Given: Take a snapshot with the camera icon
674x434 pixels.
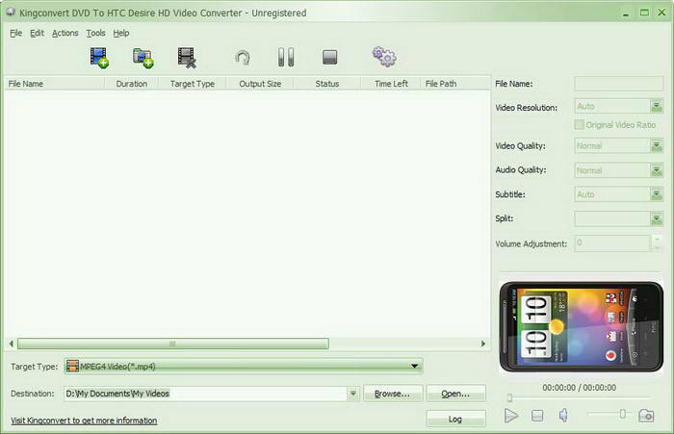Looking at the screenshot, I should (x=646, y=415).
